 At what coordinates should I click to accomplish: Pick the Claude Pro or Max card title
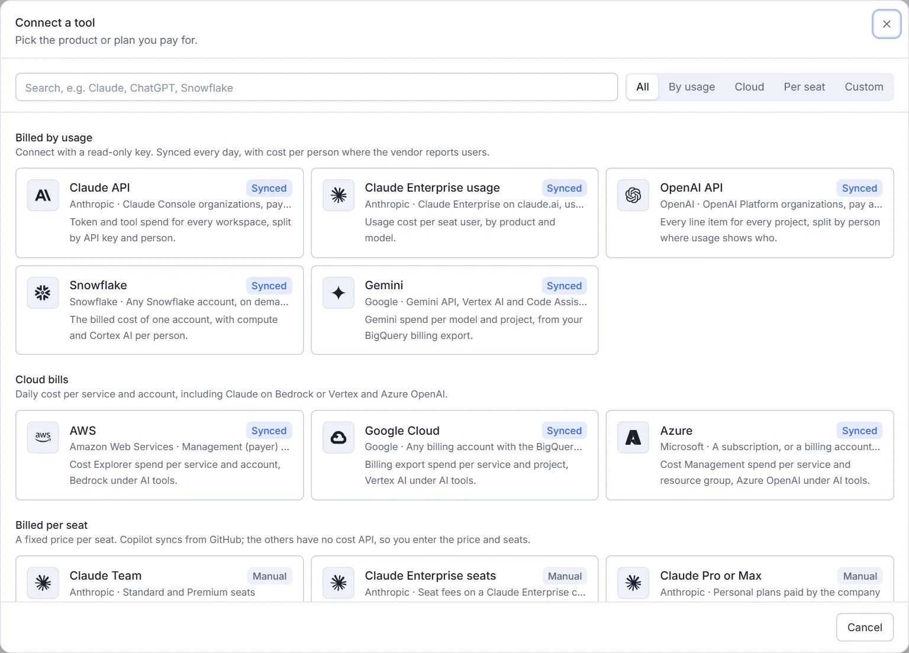pos(711,576)
